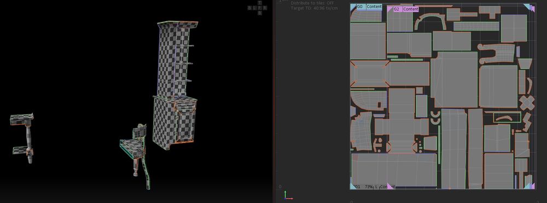
Task: Select the G0 group label
Action: (360, 7)
